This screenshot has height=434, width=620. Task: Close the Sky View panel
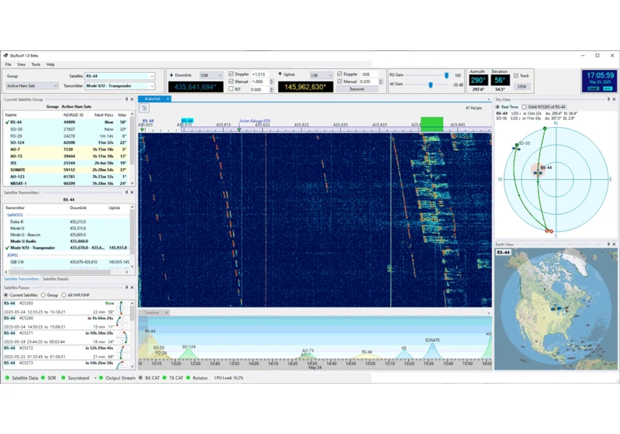point(614,99)
